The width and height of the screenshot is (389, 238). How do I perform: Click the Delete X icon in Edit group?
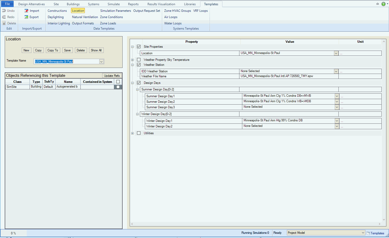(x=4, y=23)
